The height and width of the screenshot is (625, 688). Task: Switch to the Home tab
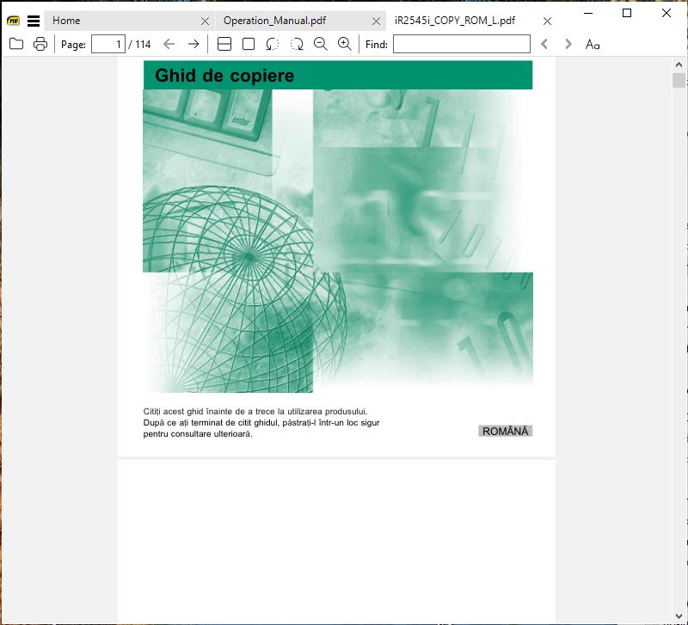coord(120,21)
